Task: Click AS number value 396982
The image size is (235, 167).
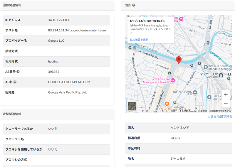Action: pos(53,72)
